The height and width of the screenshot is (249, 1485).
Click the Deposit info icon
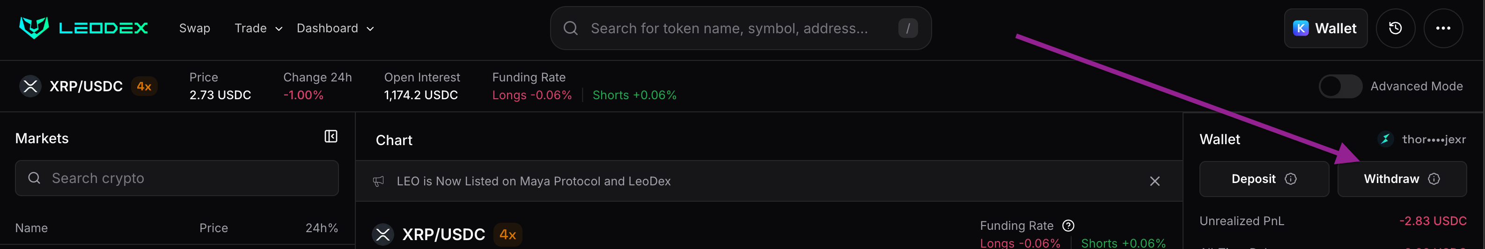point(1291,179)
